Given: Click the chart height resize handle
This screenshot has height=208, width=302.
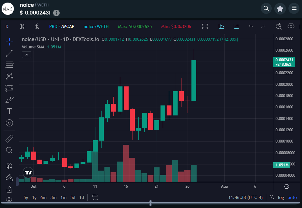Looking at the screenshot, I should pyautogui.click(x=151, y=203).
